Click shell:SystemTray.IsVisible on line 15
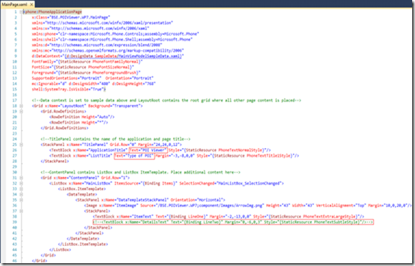The height and width of the screenshot is (266, 415). coord(68,89)
